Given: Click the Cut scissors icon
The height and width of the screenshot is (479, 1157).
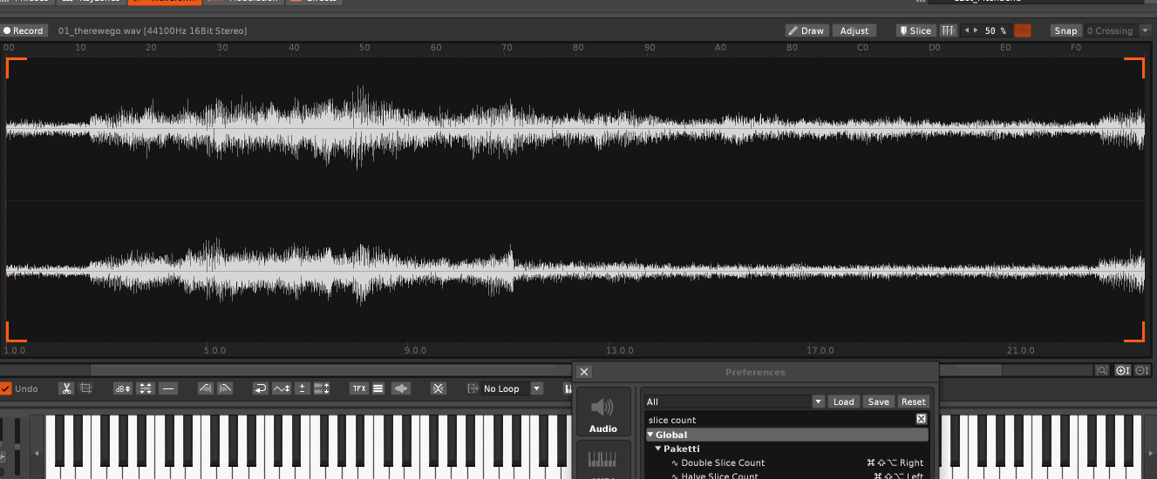Looking at the screenshot, I should pos(66,388).
